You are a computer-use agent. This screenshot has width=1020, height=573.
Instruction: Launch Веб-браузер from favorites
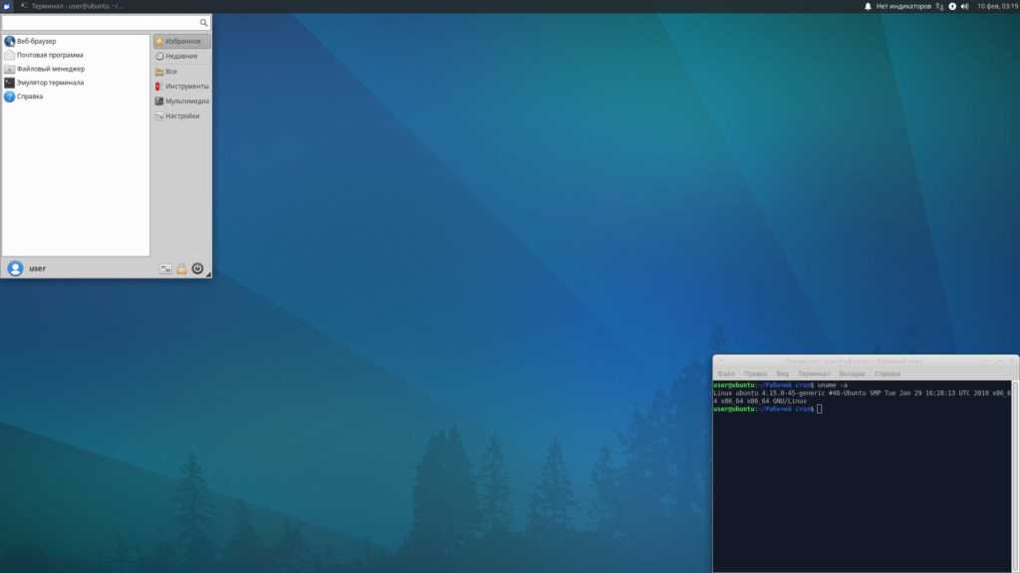click(76, 41)
